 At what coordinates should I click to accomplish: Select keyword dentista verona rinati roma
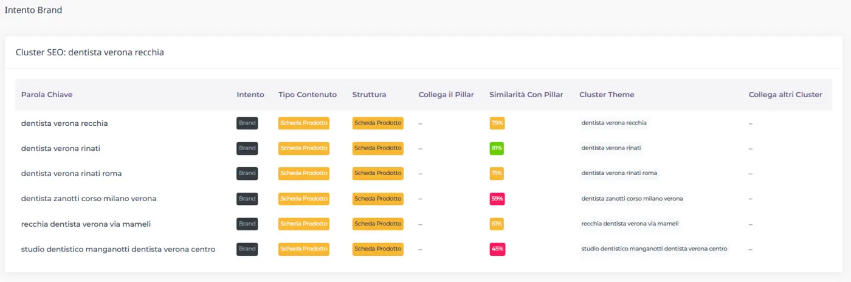pos(72,173)
